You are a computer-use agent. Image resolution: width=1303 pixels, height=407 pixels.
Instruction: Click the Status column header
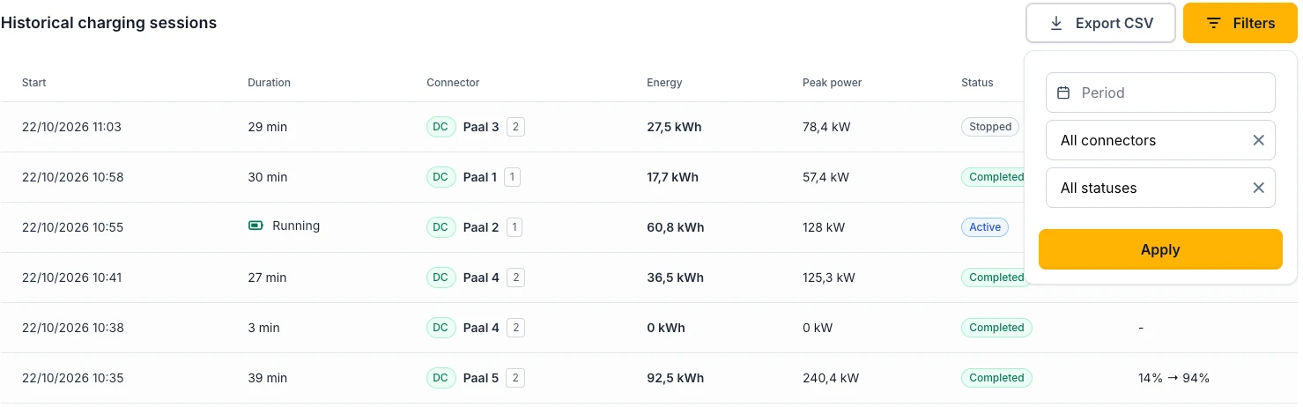pyautogui.click(x=977, y=83)
